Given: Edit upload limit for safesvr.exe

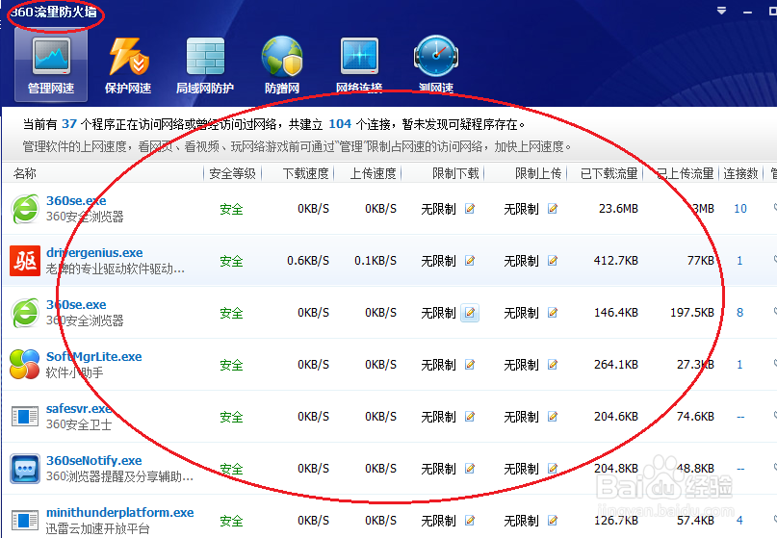Looking at the screenshot, I should point(553,417).
